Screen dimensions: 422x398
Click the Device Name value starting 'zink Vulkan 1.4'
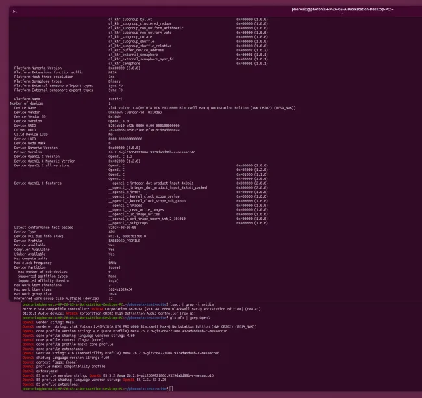tap(202, 108)
